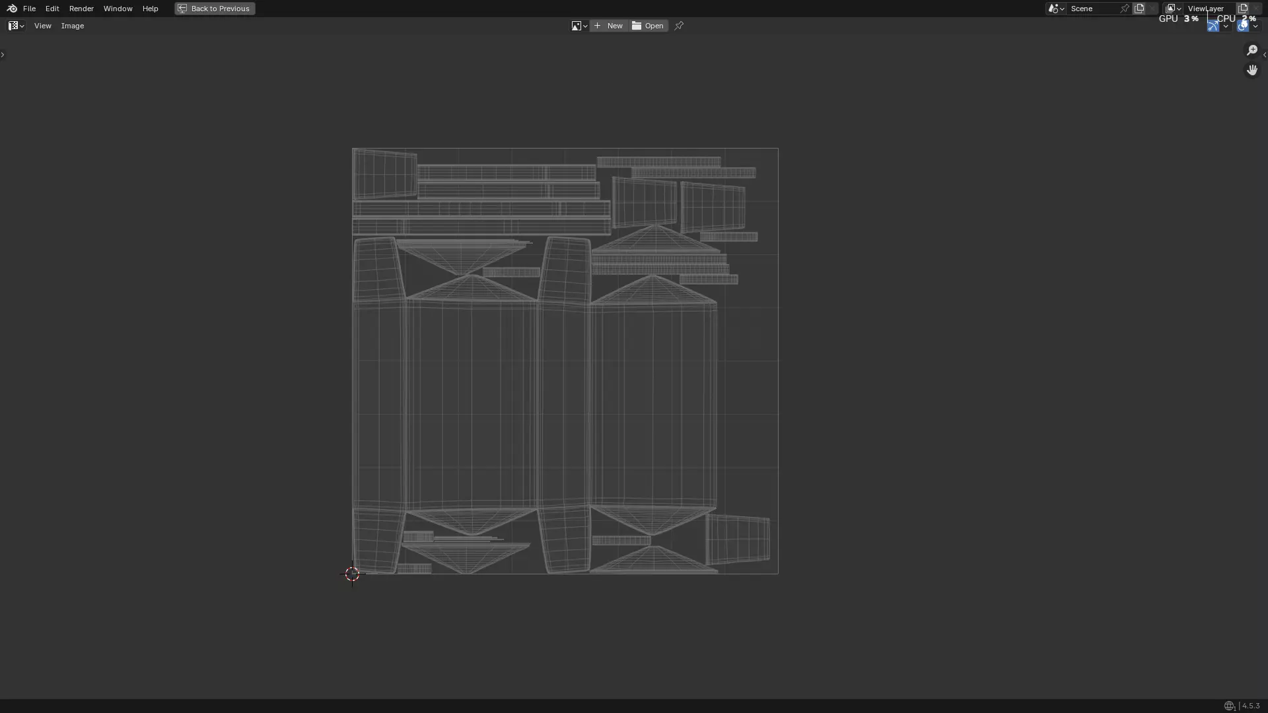Select the zoom view magnifier icon

(1251, 50)
